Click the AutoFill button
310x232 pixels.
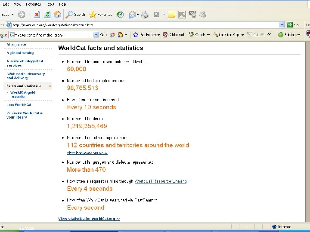point(256,35)
